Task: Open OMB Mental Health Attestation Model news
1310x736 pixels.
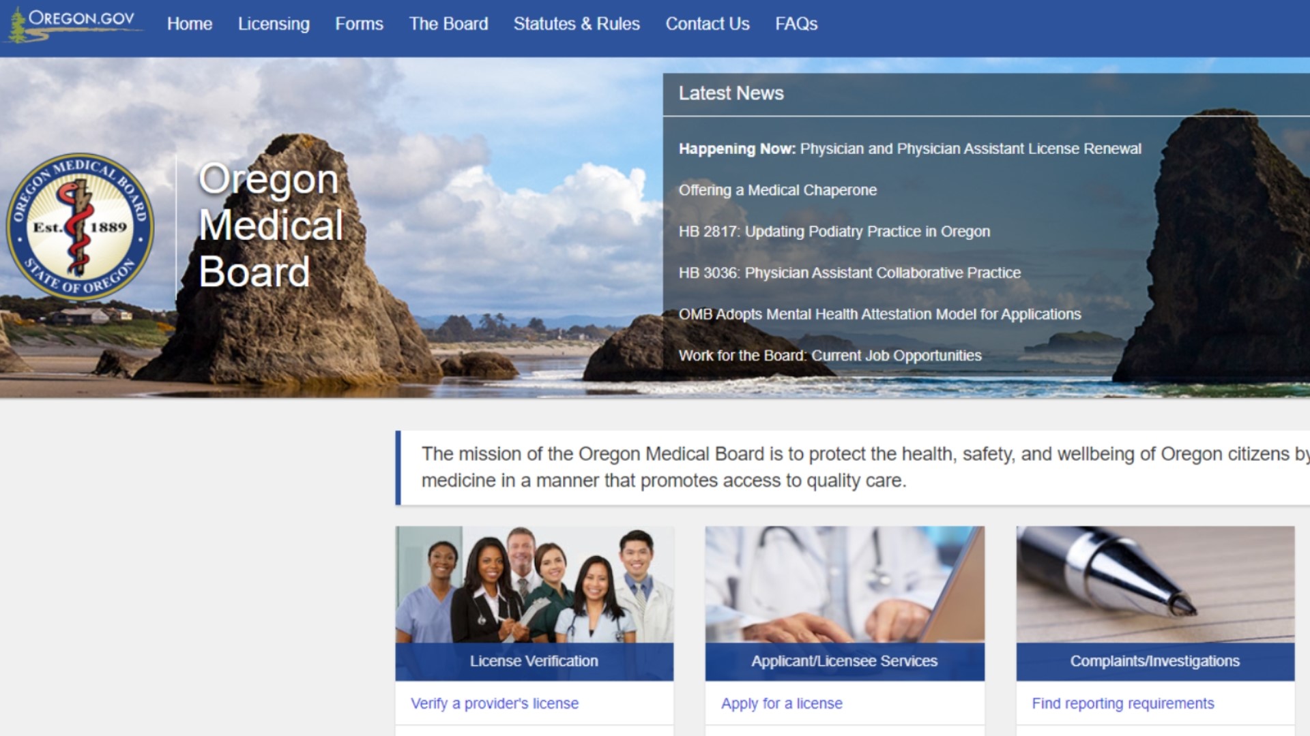Action: point(879,314)
